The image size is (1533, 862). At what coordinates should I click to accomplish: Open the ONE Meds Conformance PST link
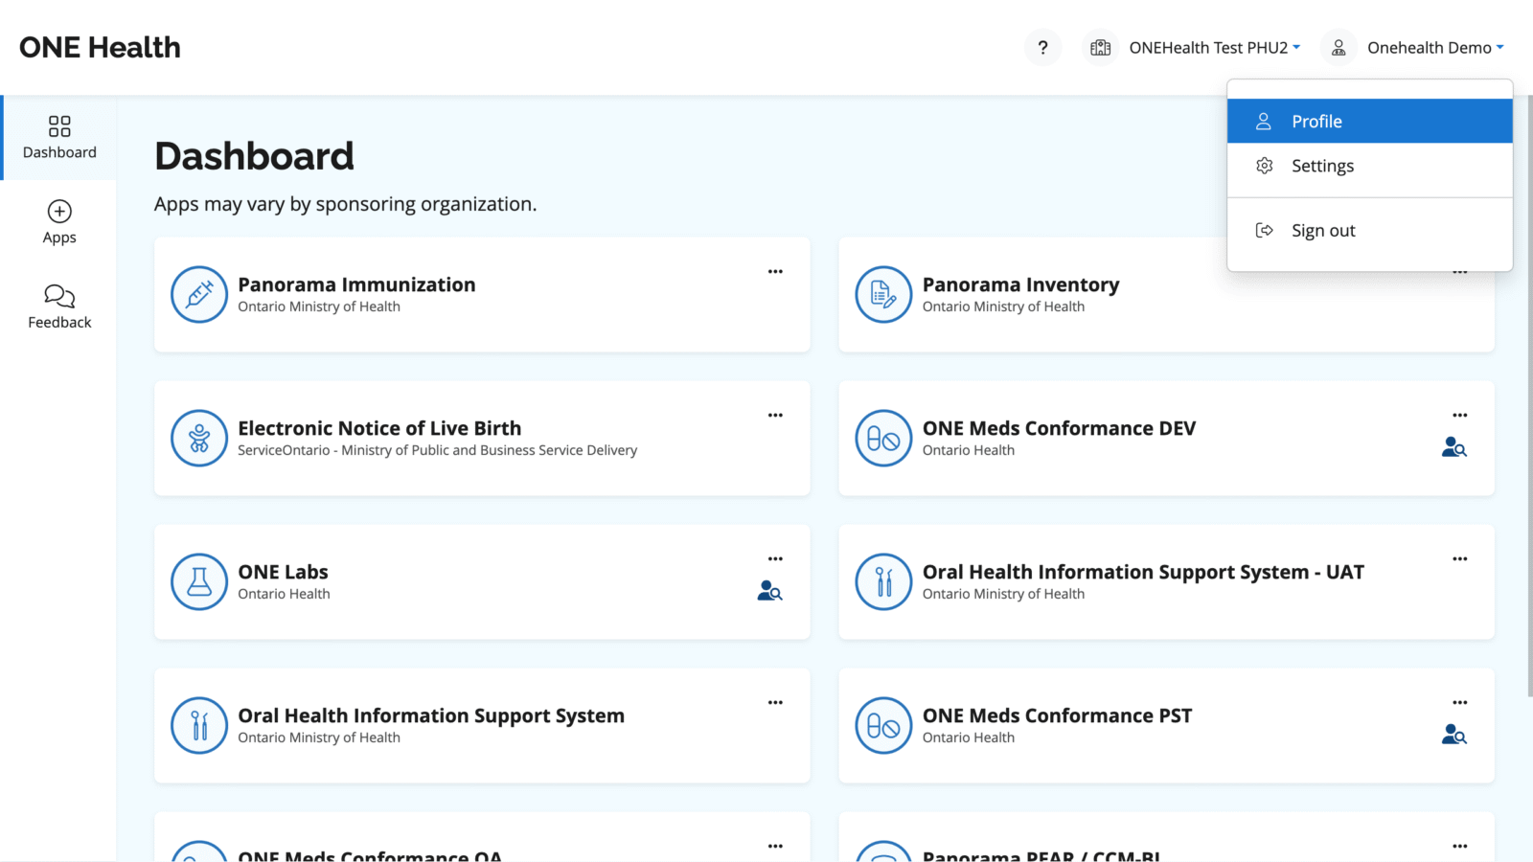tap(1057, 715)
